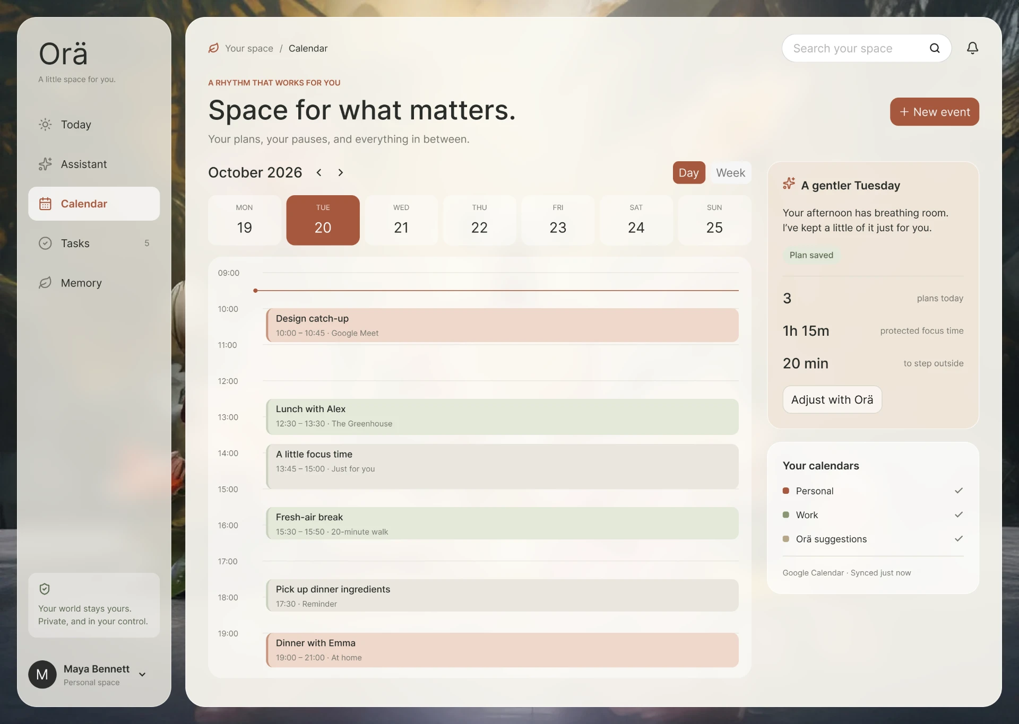Focus the Search your space field
1019x724 pixels.
(x=866, y=48)
